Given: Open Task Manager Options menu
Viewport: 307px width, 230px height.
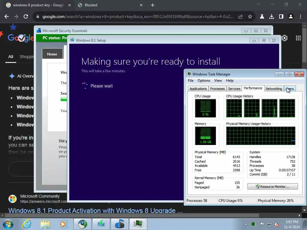Looking at the screenshot, I should [204, 81].
